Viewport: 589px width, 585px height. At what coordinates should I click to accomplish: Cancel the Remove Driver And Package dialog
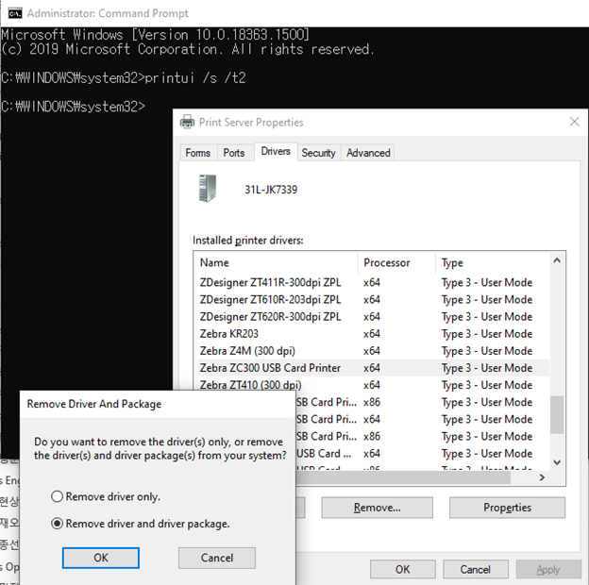click(217, 558)
